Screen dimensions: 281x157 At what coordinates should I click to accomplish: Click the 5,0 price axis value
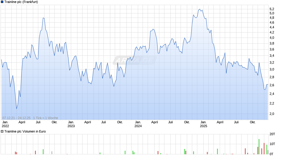272,13
